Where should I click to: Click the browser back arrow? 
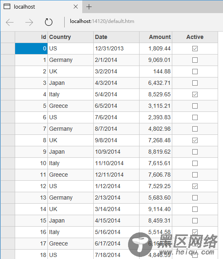click(9, 22)
